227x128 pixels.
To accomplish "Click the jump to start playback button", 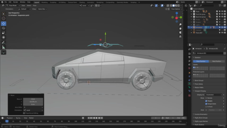I will pyautogui.click(x=89, y=118).
